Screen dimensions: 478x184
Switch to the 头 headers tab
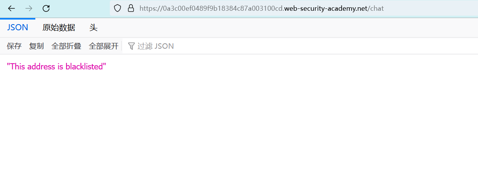(x=93, y=28)
